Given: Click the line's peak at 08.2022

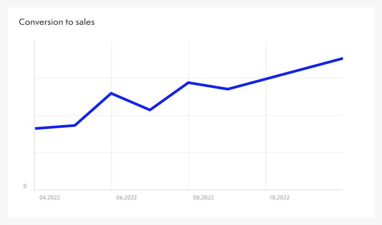Looking at the screenshot, I should click(189, 82).
